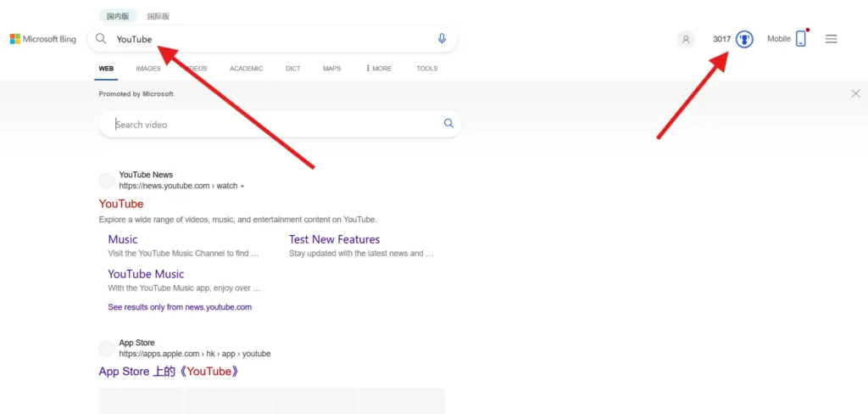This screenshot has width=868, height=414.
Task: Click the three-dot icon beside MORE
Action: pyautogui.click(x=368, y=68)
